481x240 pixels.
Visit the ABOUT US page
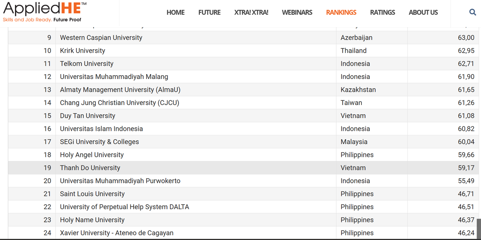tap(423, 12)
